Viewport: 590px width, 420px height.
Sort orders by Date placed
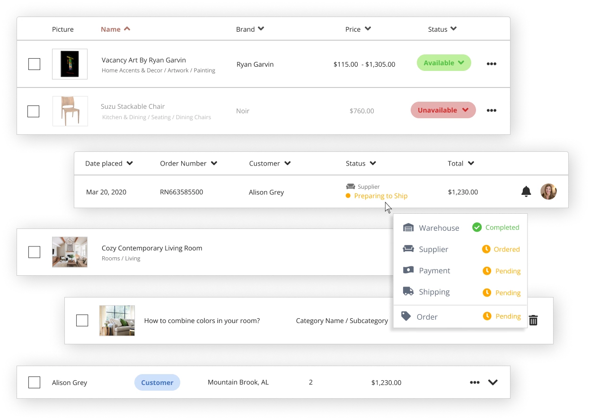coord(109,163)
